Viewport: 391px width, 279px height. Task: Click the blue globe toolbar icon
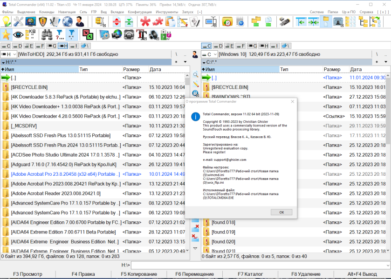click(x=67, y=22)
